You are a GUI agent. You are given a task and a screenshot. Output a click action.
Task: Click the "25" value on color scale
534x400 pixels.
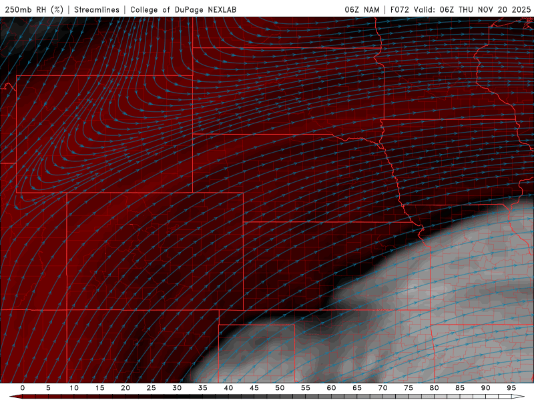coord(151,388)
